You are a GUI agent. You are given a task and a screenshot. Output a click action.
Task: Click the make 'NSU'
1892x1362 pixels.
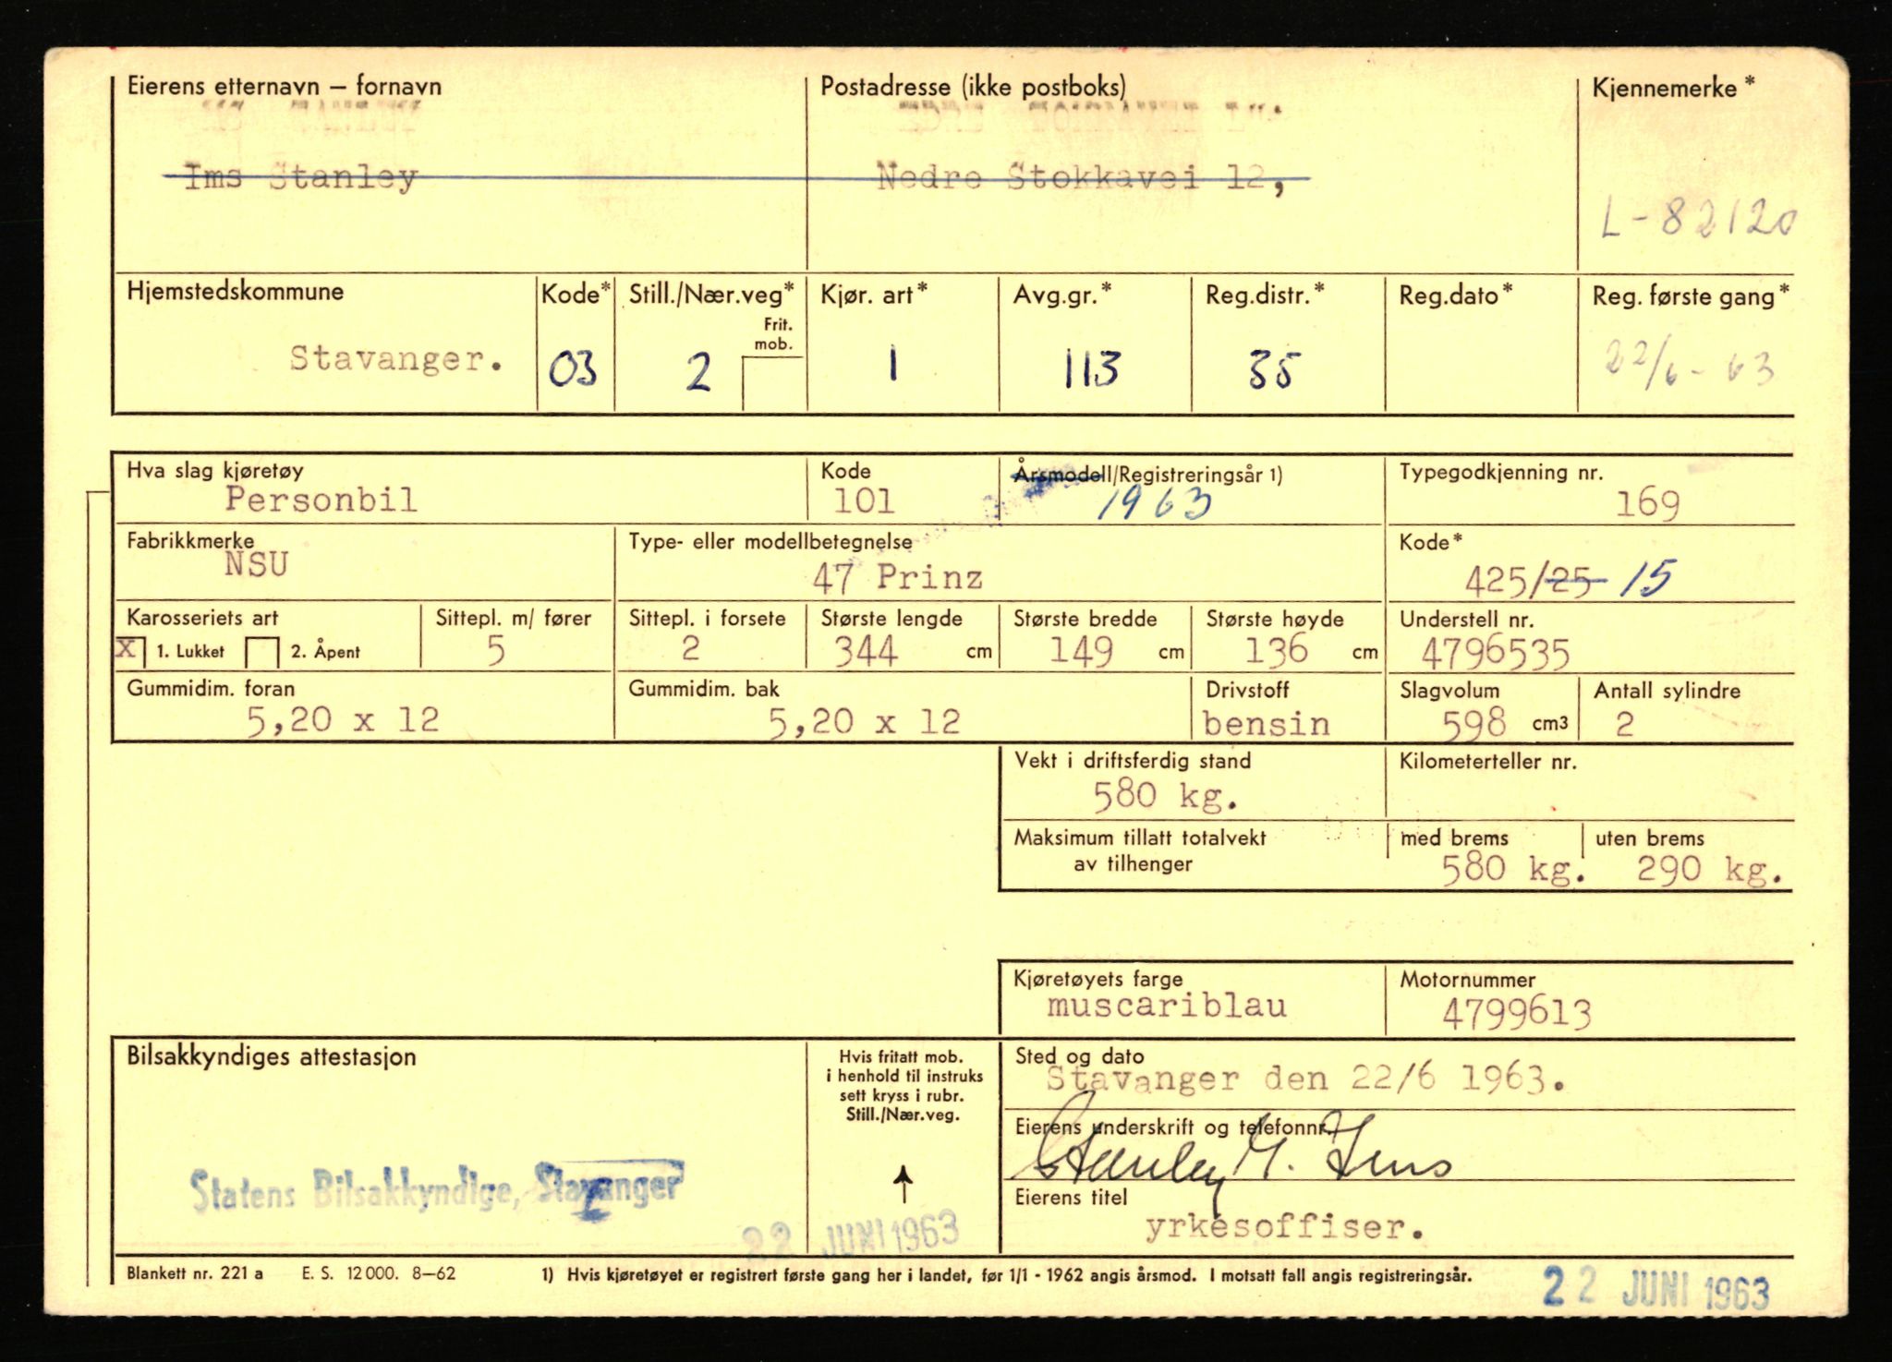[x=256, y=563]
